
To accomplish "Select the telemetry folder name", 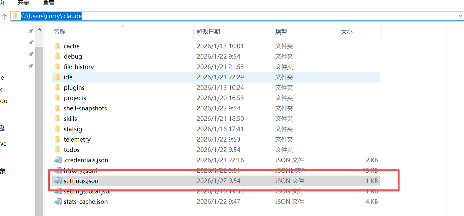I will tap(77, 139).
